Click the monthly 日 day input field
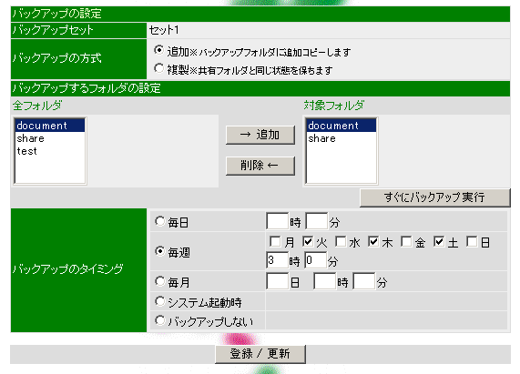Image resolution: width=520 pixels, height=374 pixels. coord(277,281)
